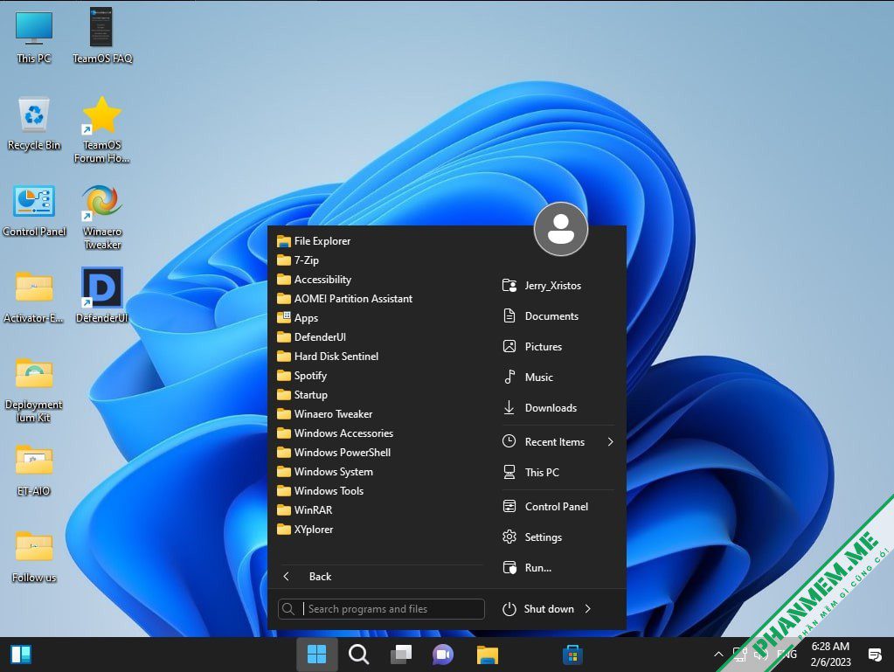Click the user account avatar picture
This screenshot has width=894, height=672.
coord(561,229)
